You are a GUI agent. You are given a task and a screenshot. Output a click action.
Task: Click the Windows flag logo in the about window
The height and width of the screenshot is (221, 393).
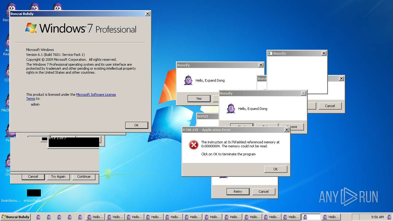[x=31, y=28]
